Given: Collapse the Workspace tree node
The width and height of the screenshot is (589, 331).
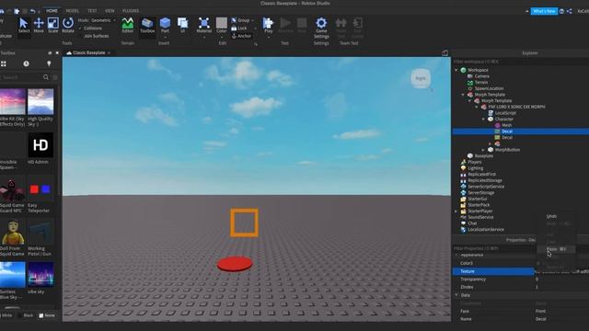Looking at the screenshot, I should tap(456, 70).
